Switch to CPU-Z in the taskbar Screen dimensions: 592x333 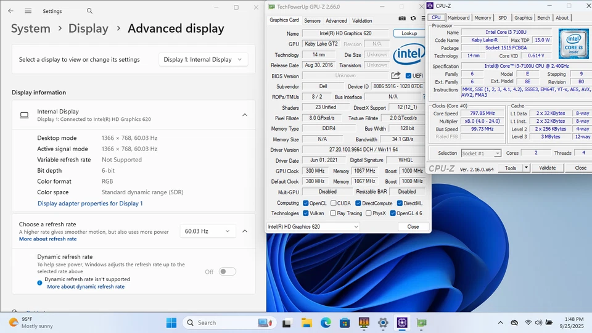tap(402, 323)
